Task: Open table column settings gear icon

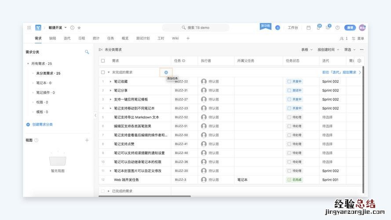Action: (x=359, y=61)
